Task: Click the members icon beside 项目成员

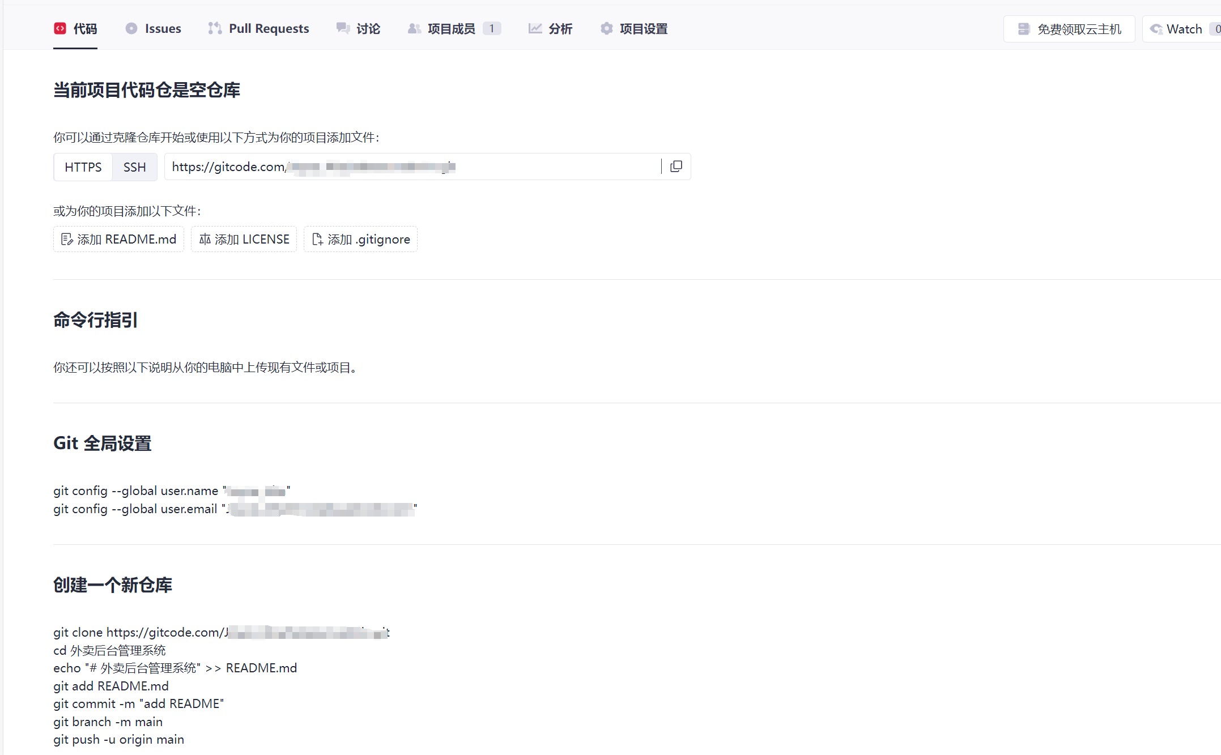Action: click(x=413, y=28)
